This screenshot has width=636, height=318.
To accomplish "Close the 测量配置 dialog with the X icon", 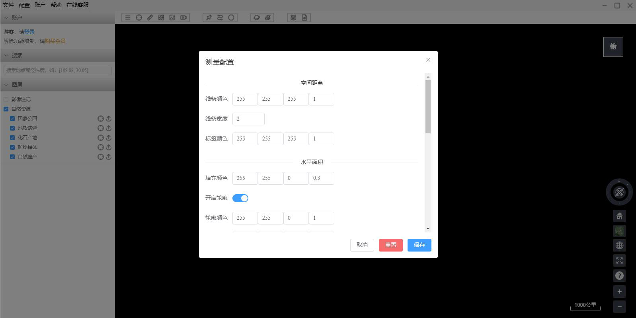I will pos(428,60).
